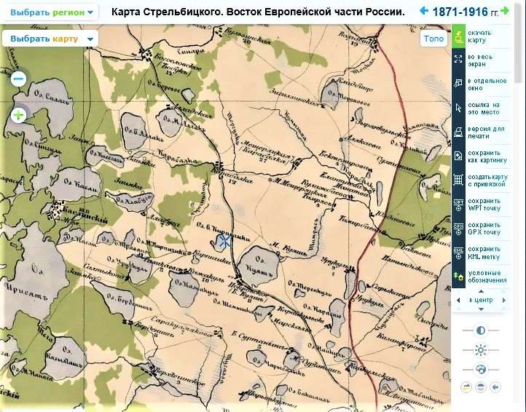Expand the Выбрать карту dropdown
The height and width of the screenshot is (412, 526).
50,39
